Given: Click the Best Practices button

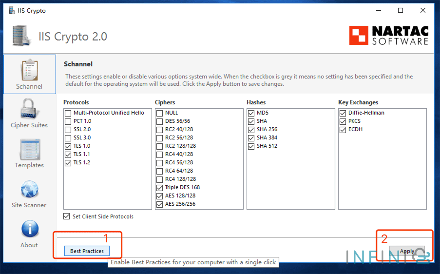Looking at the screenshot, I should pyautogui.click(x=87, y=251).
